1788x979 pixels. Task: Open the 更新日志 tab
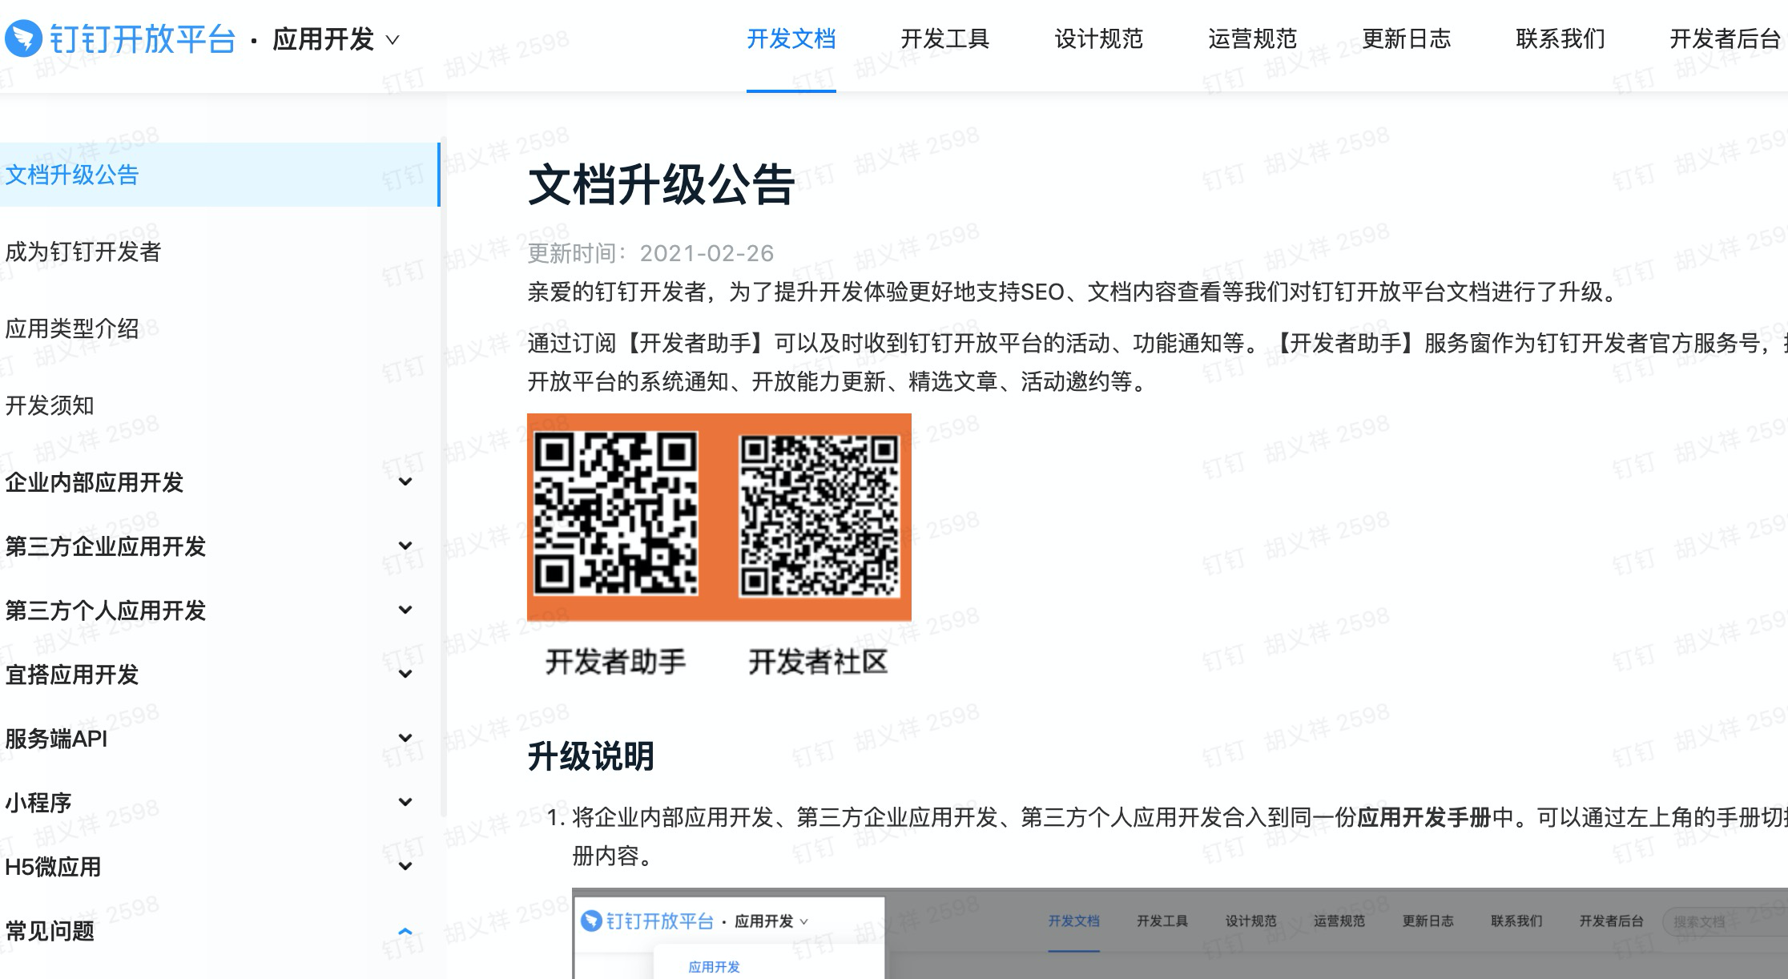pos(1406,38)
